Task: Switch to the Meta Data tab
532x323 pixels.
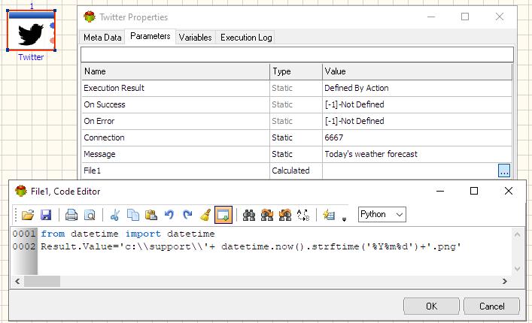Action: (102, 38)
